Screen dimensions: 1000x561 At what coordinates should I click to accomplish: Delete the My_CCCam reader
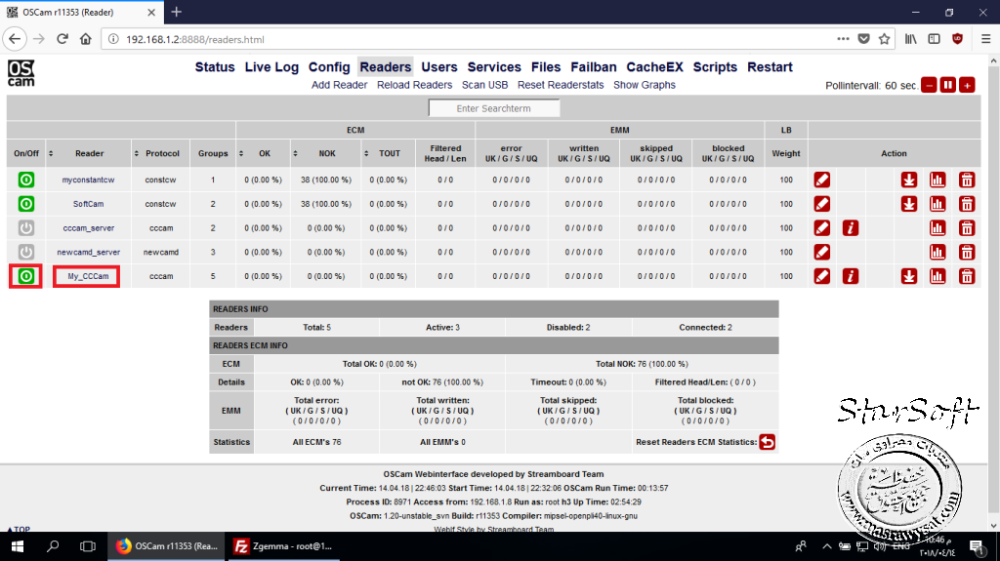(967, 277)
